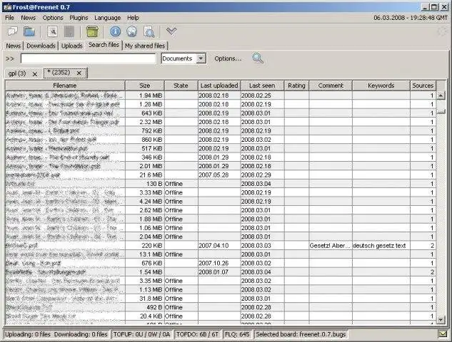The image size is (452, 342).
Task: Sort by Size column header
Action: click(x=145, y=85)
